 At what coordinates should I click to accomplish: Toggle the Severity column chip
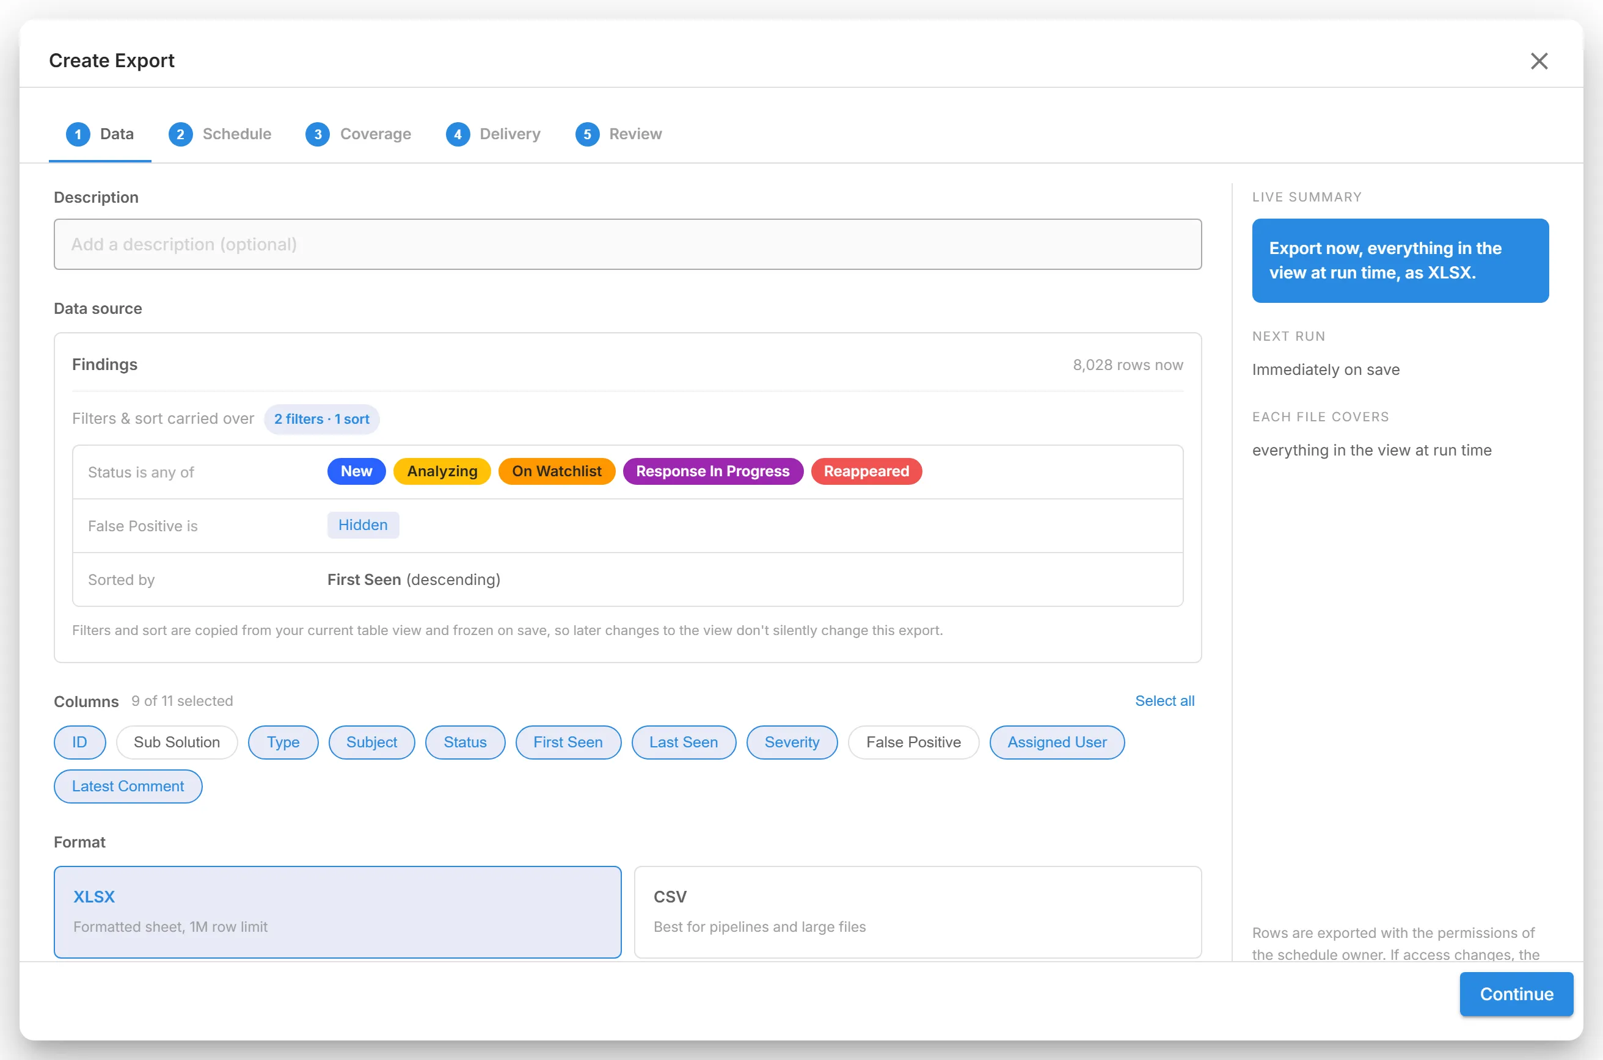(x=791, y=742)
